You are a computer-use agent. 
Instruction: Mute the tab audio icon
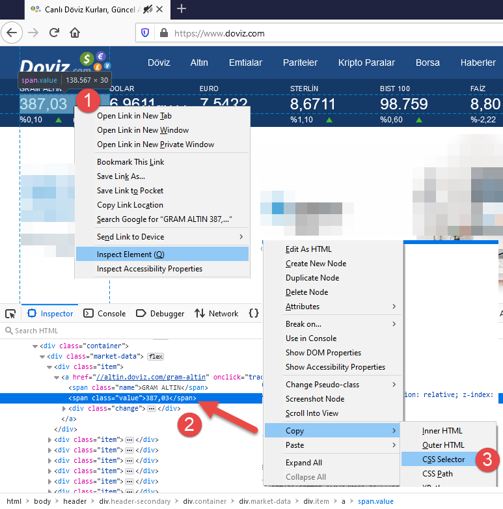pyautogui.click(x=148, y=9)
